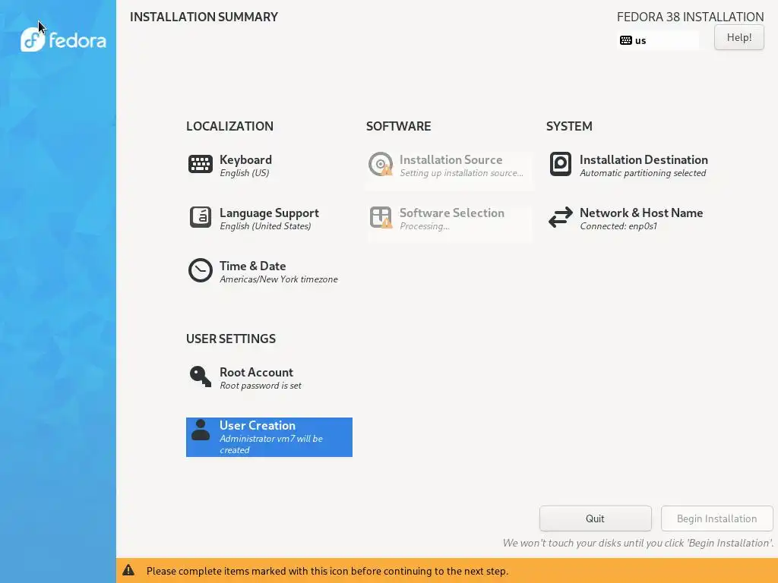Screen dimensions: 778x583
Task: Click the SYSTEM section heading
Action: click(568, 126)
